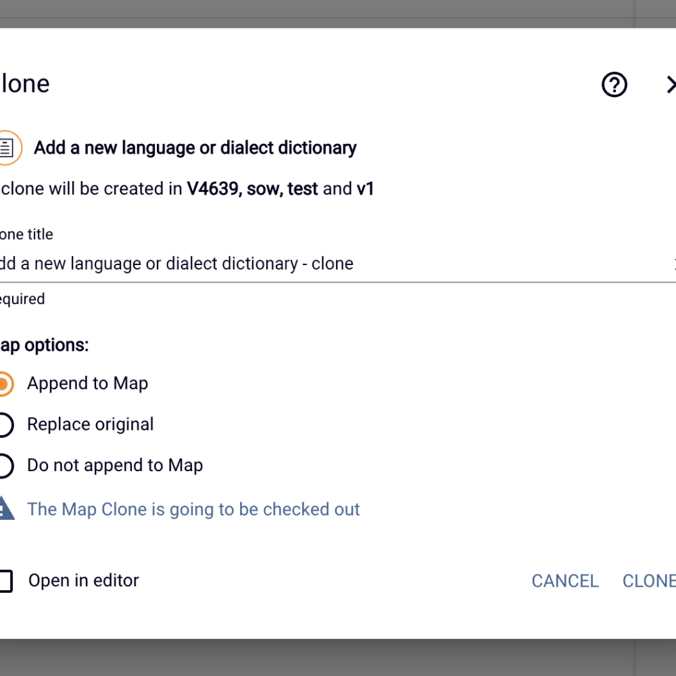Image resolution: width=676 pixels, height=676 pixels.
Task: Open the help question mark icon
Action: (x=614, y=84)
